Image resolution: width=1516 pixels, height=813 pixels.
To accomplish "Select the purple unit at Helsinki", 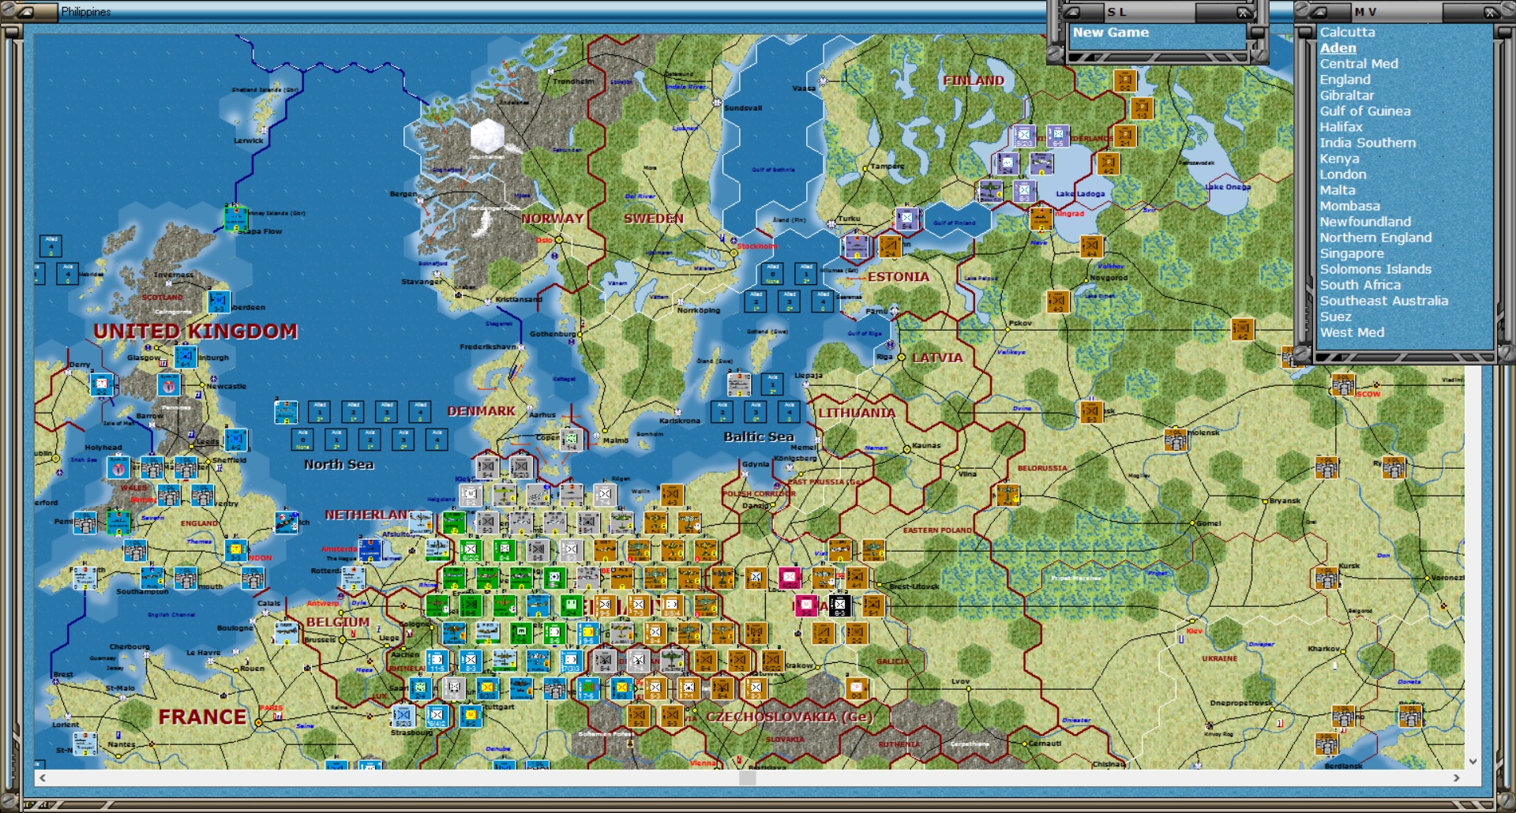I will point(906,219).
